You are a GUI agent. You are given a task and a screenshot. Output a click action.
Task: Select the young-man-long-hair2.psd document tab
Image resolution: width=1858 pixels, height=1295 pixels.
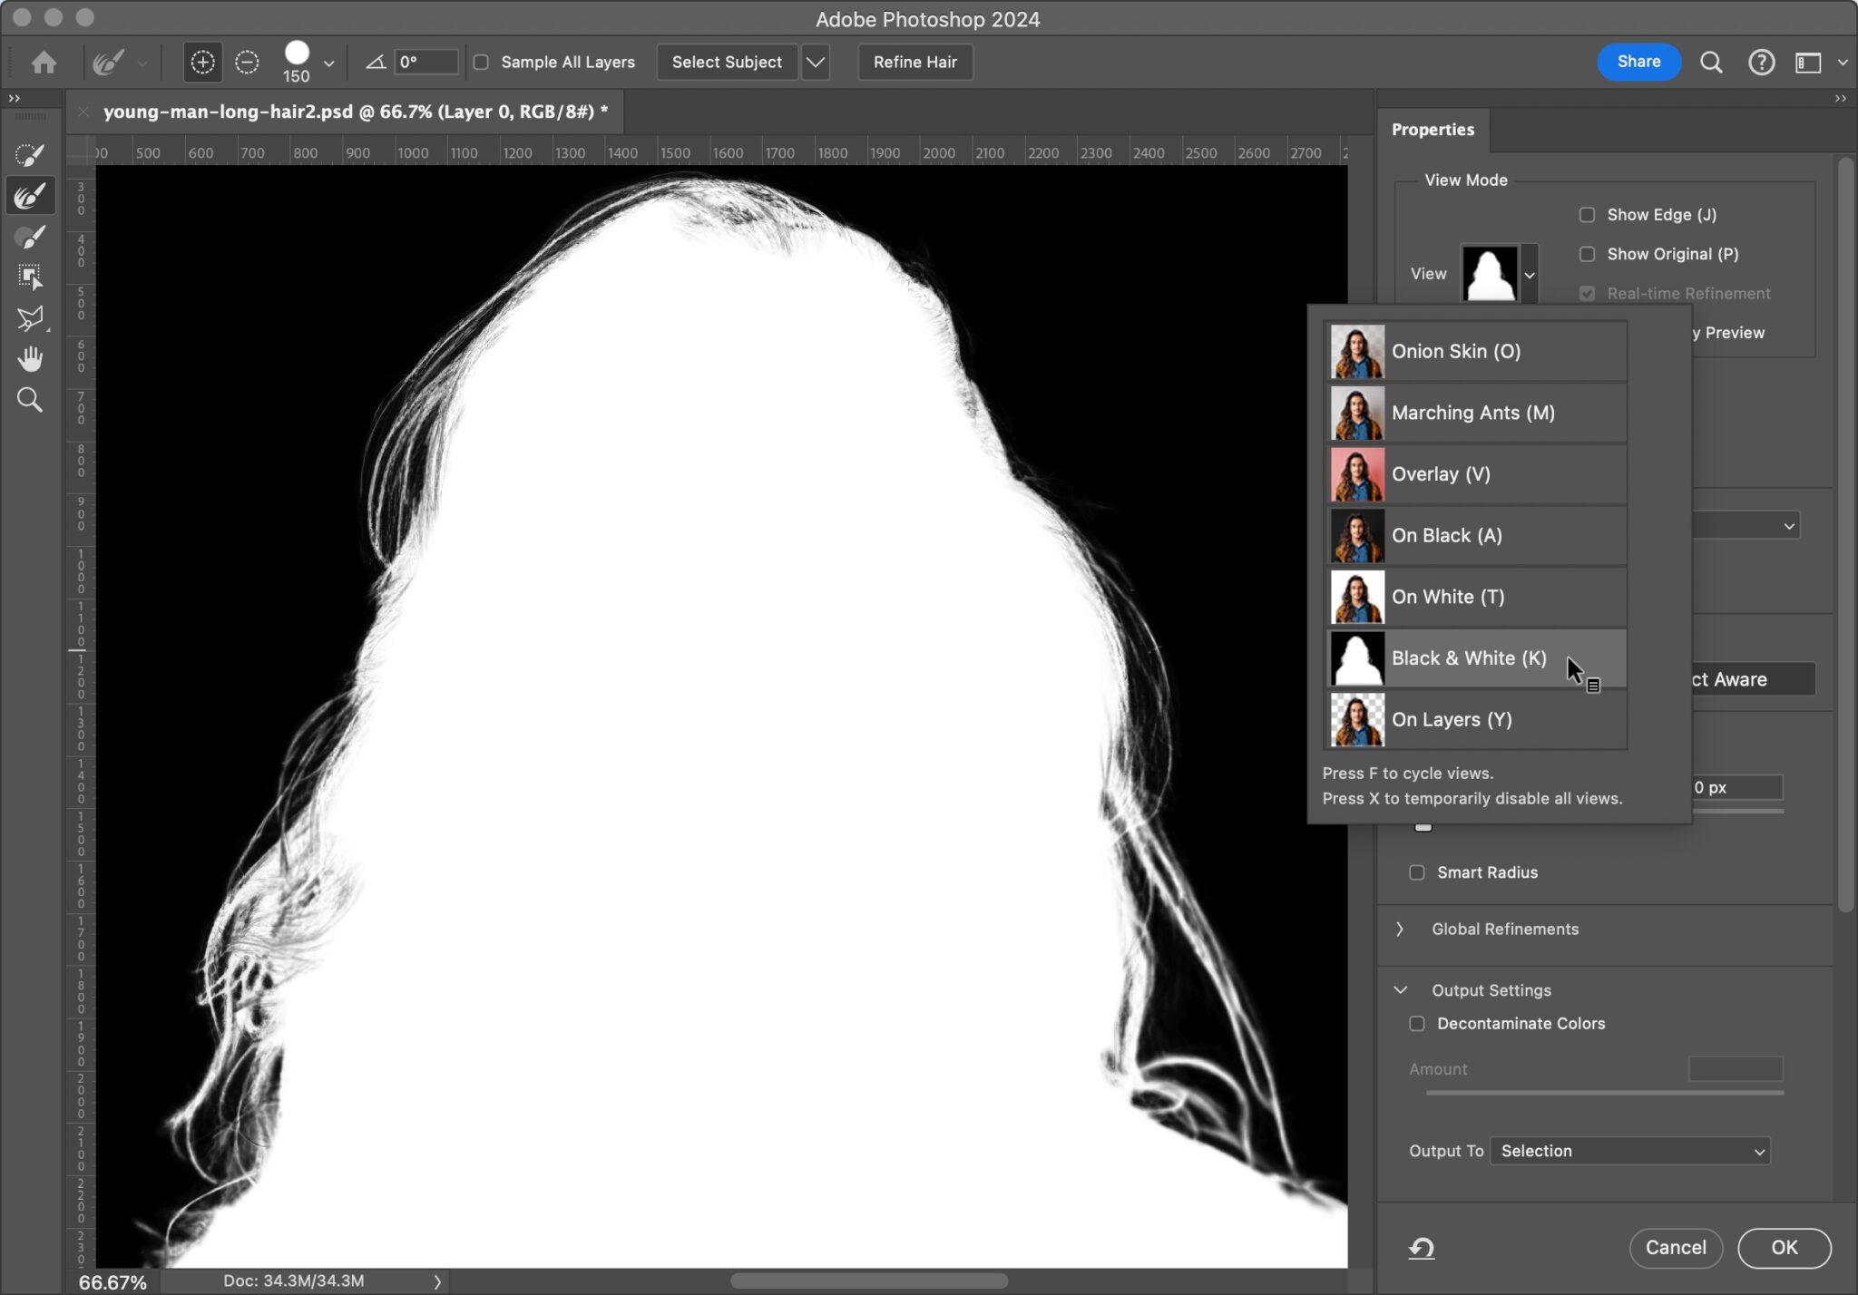354,111
